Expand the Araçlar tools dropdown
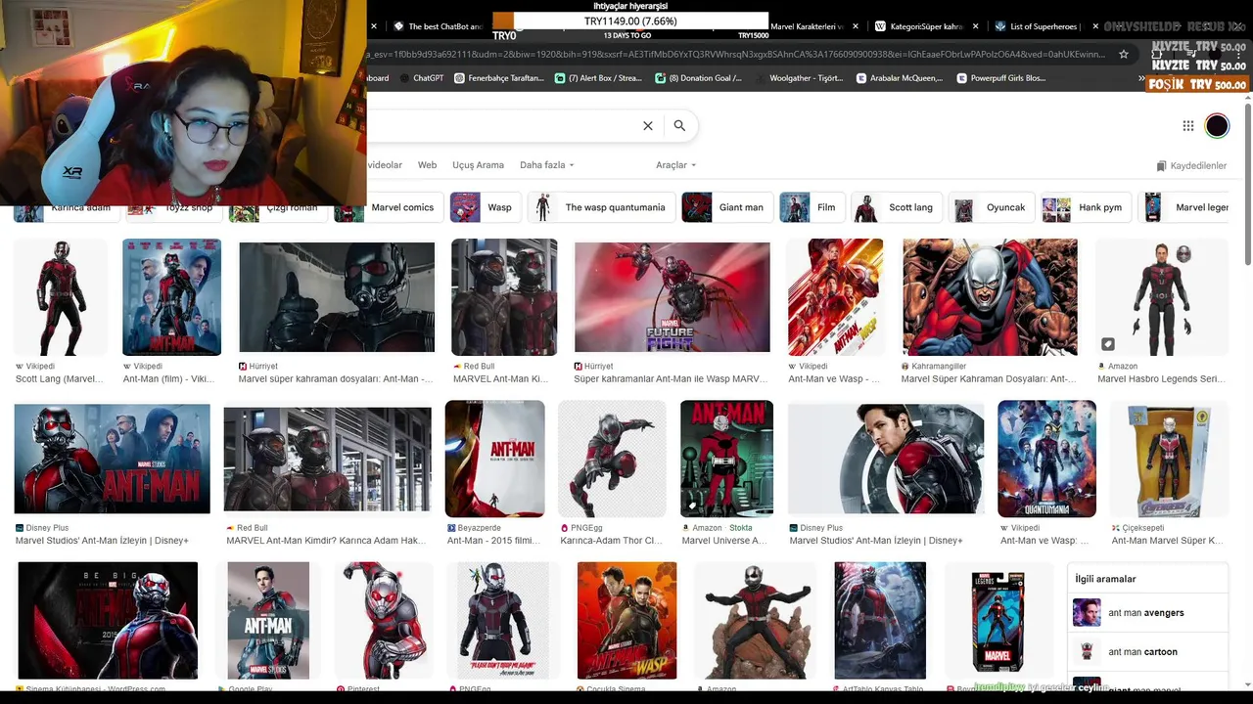1253x704 pixels. point(675,165)
